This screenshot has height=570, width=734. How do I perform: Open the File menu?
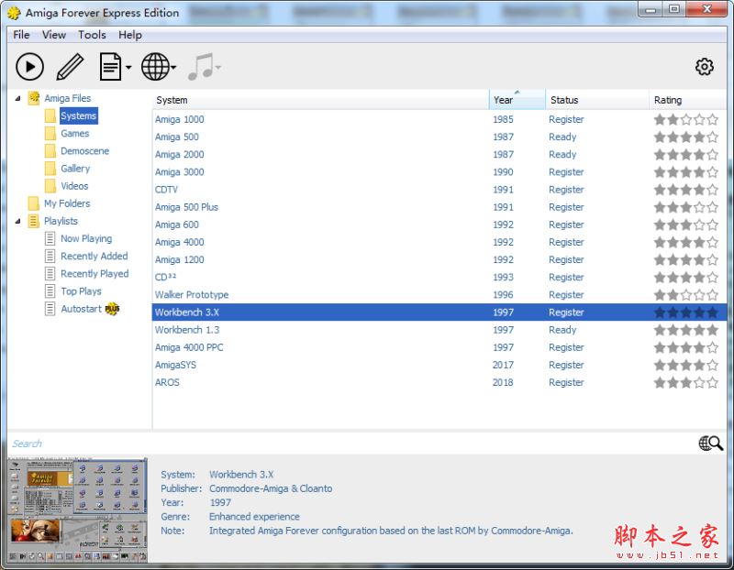pos(21,35)
